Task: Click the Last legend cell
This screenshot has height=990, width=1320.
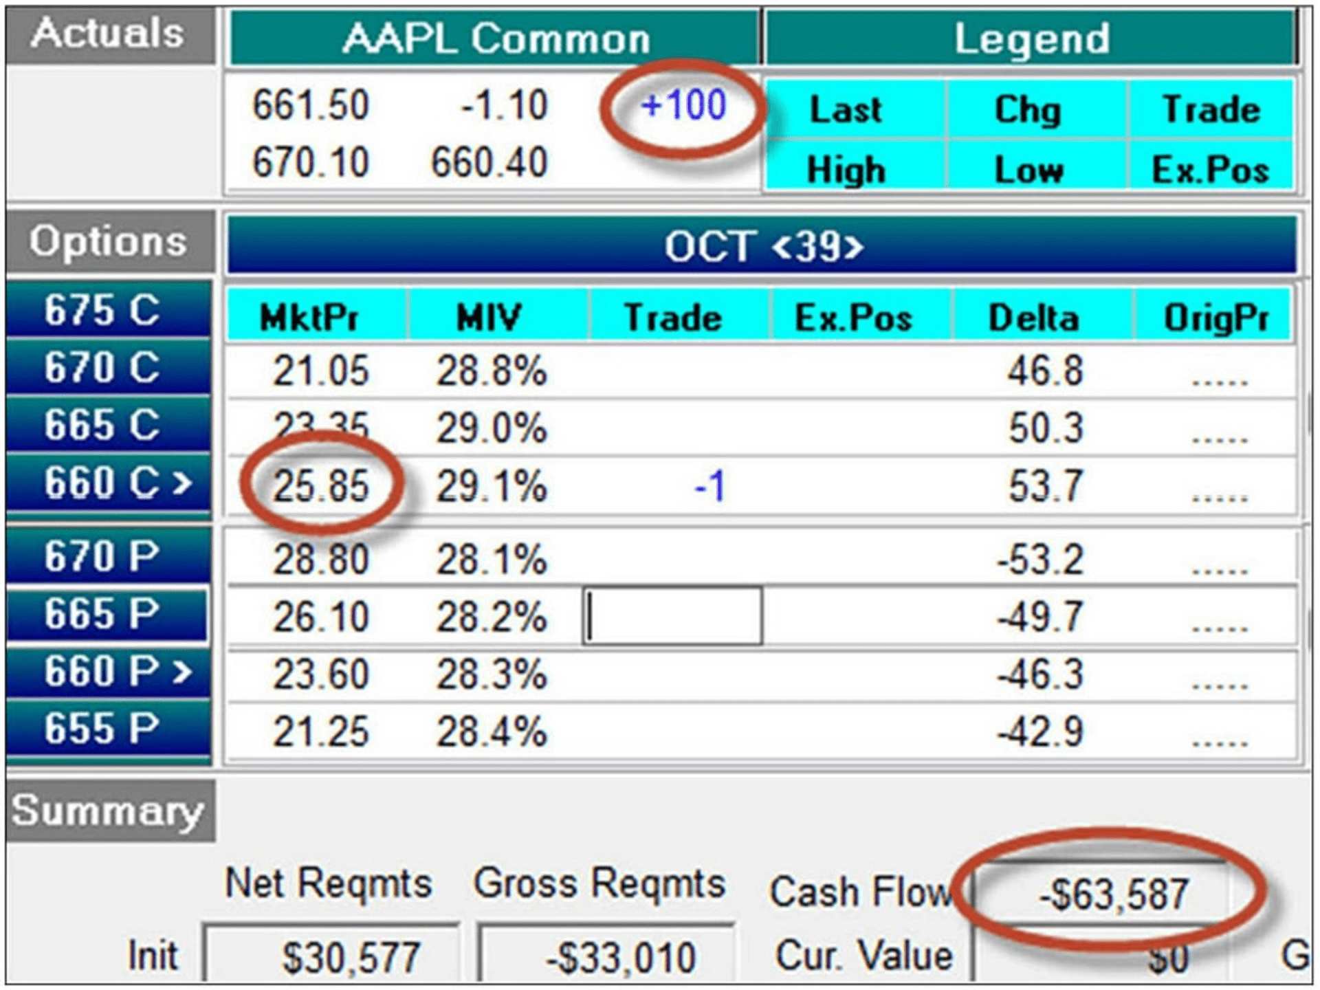Action: pyautogui.click(x=855, y=109)
